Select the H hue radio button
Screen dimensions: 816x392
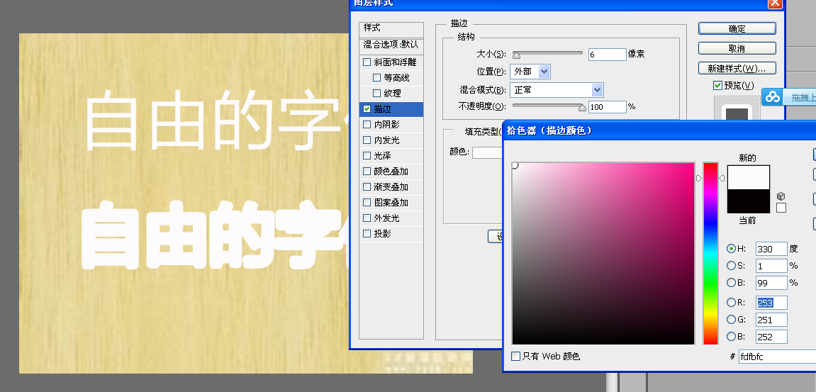click(x=731, y=249)
